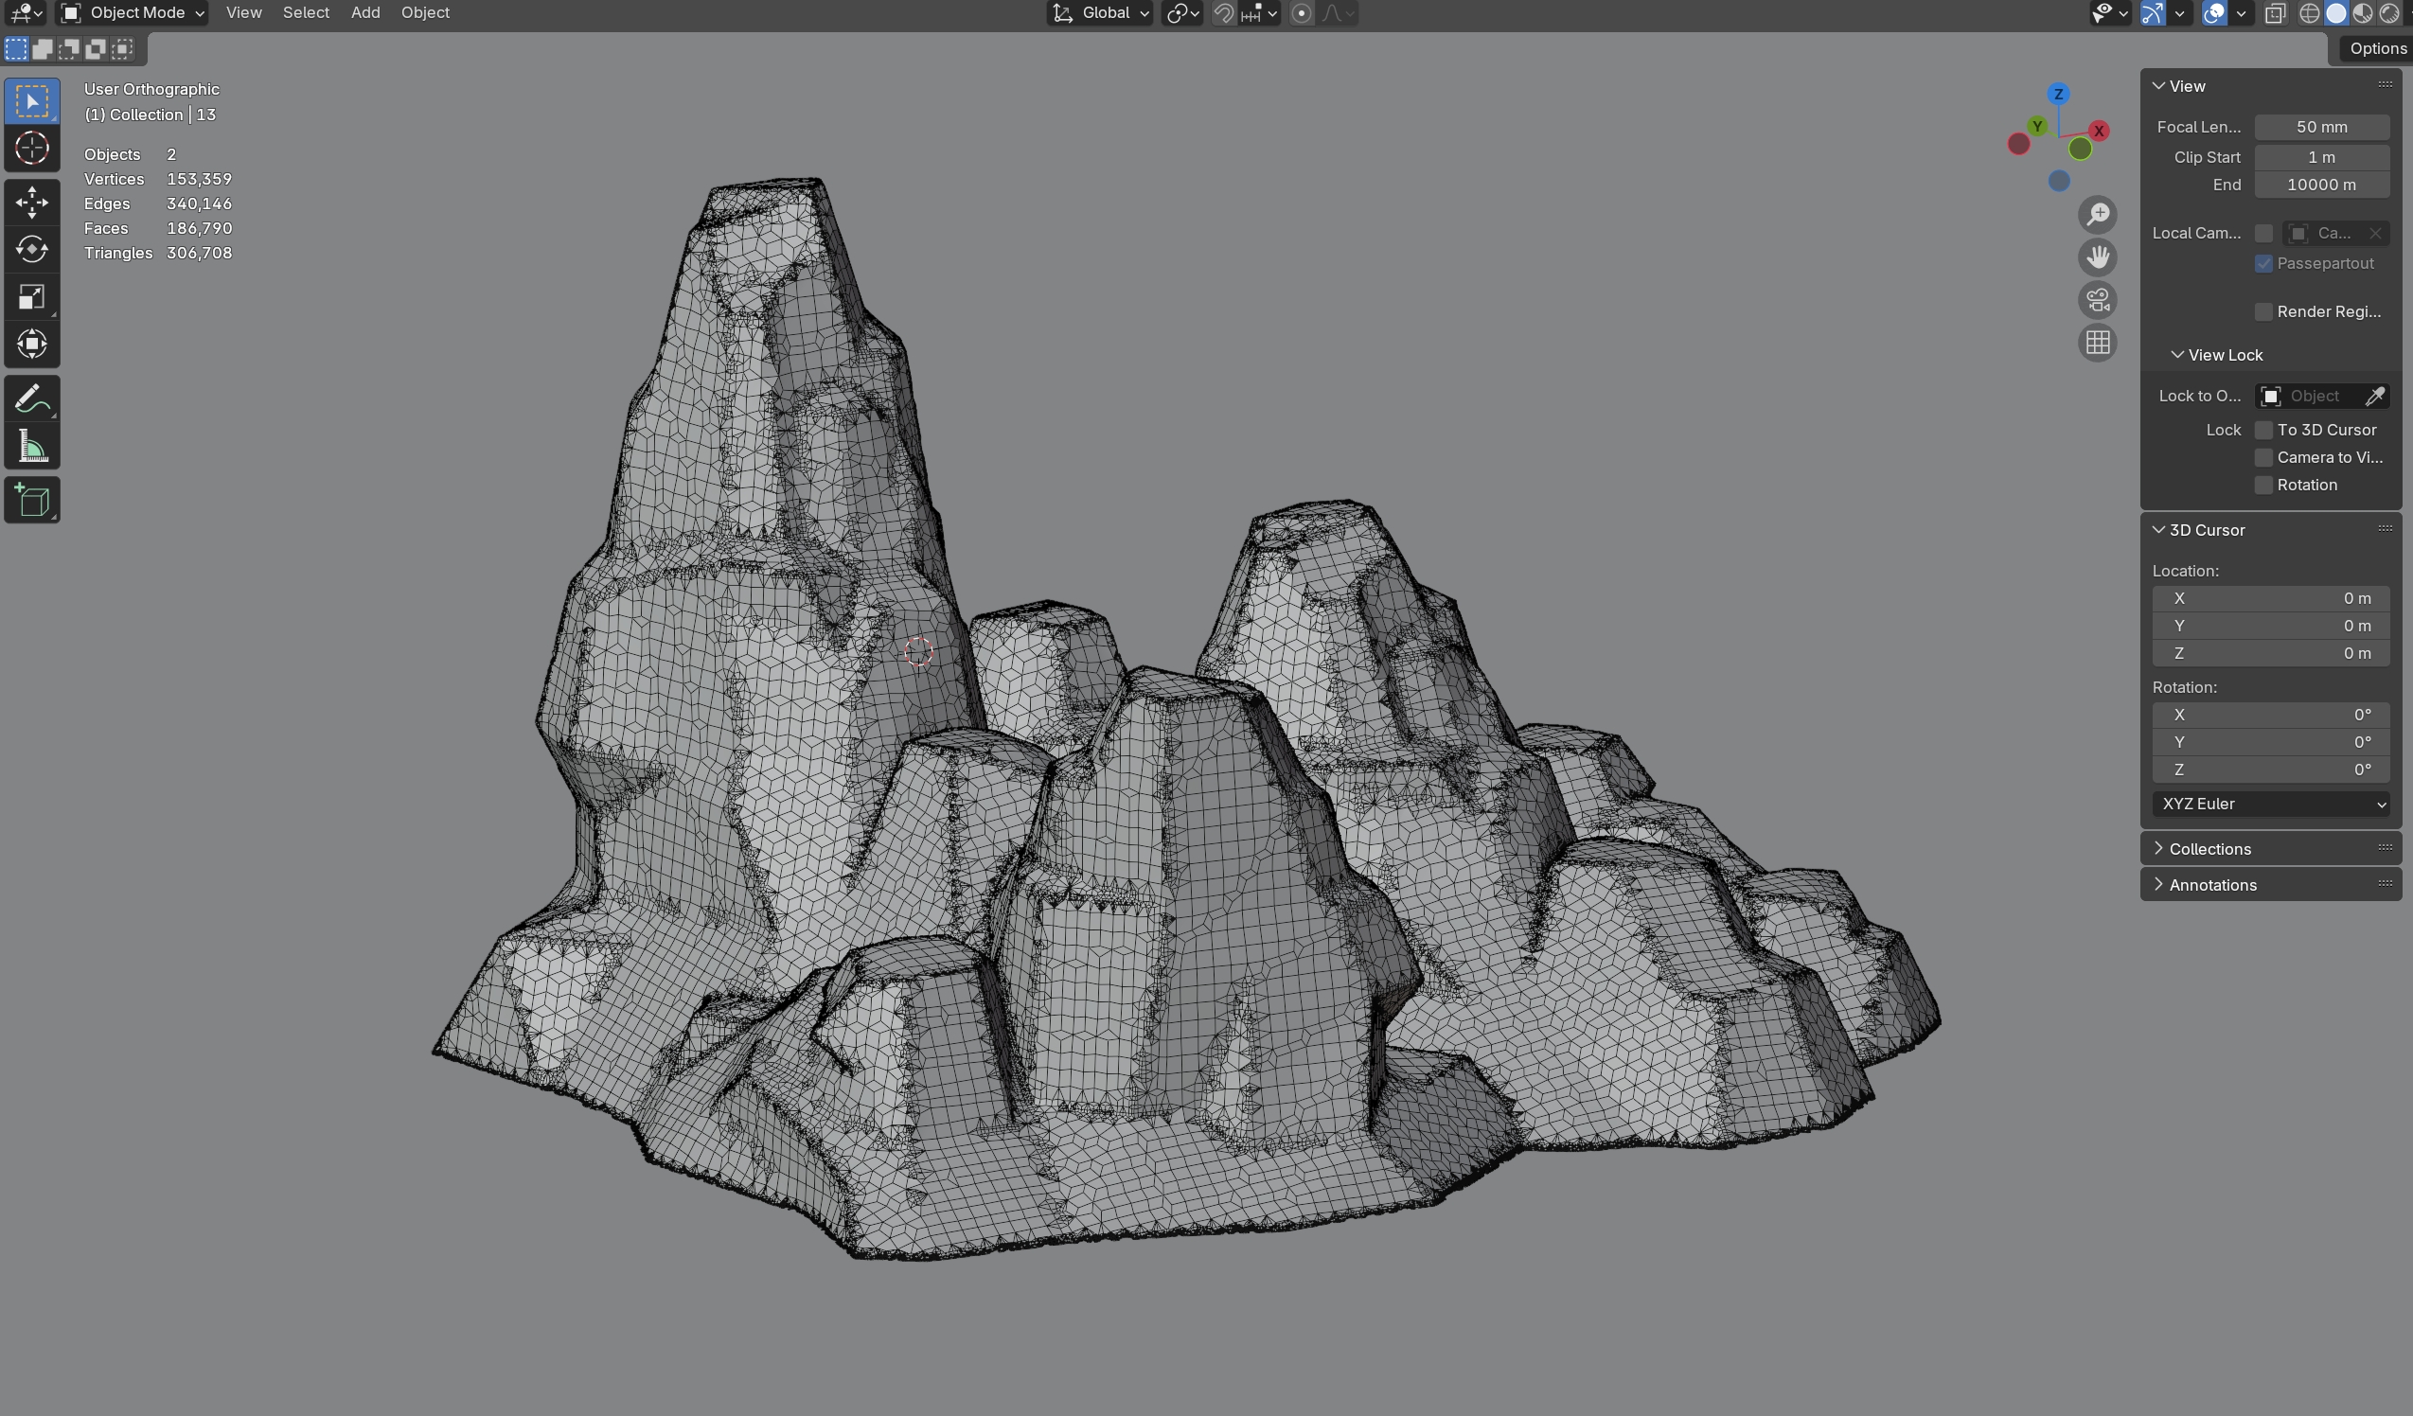The image size is (2413, 1416).
Task: Click the Options button
Action: pyautogui.click(x=2377, y=49)
